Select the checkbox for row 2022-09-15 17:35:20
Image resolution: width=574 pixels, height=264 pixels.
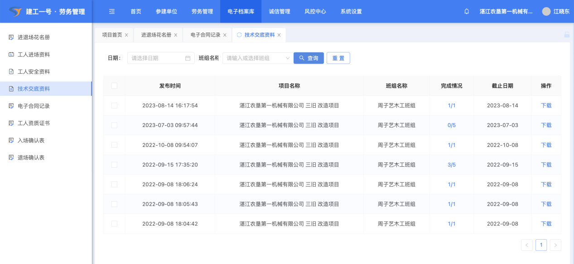tap(114, 165)
